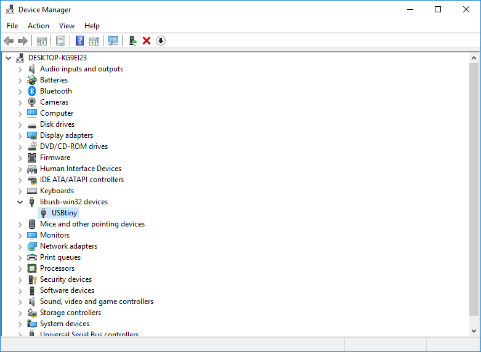Click Scan for hardware changes icon

point(113,41)
